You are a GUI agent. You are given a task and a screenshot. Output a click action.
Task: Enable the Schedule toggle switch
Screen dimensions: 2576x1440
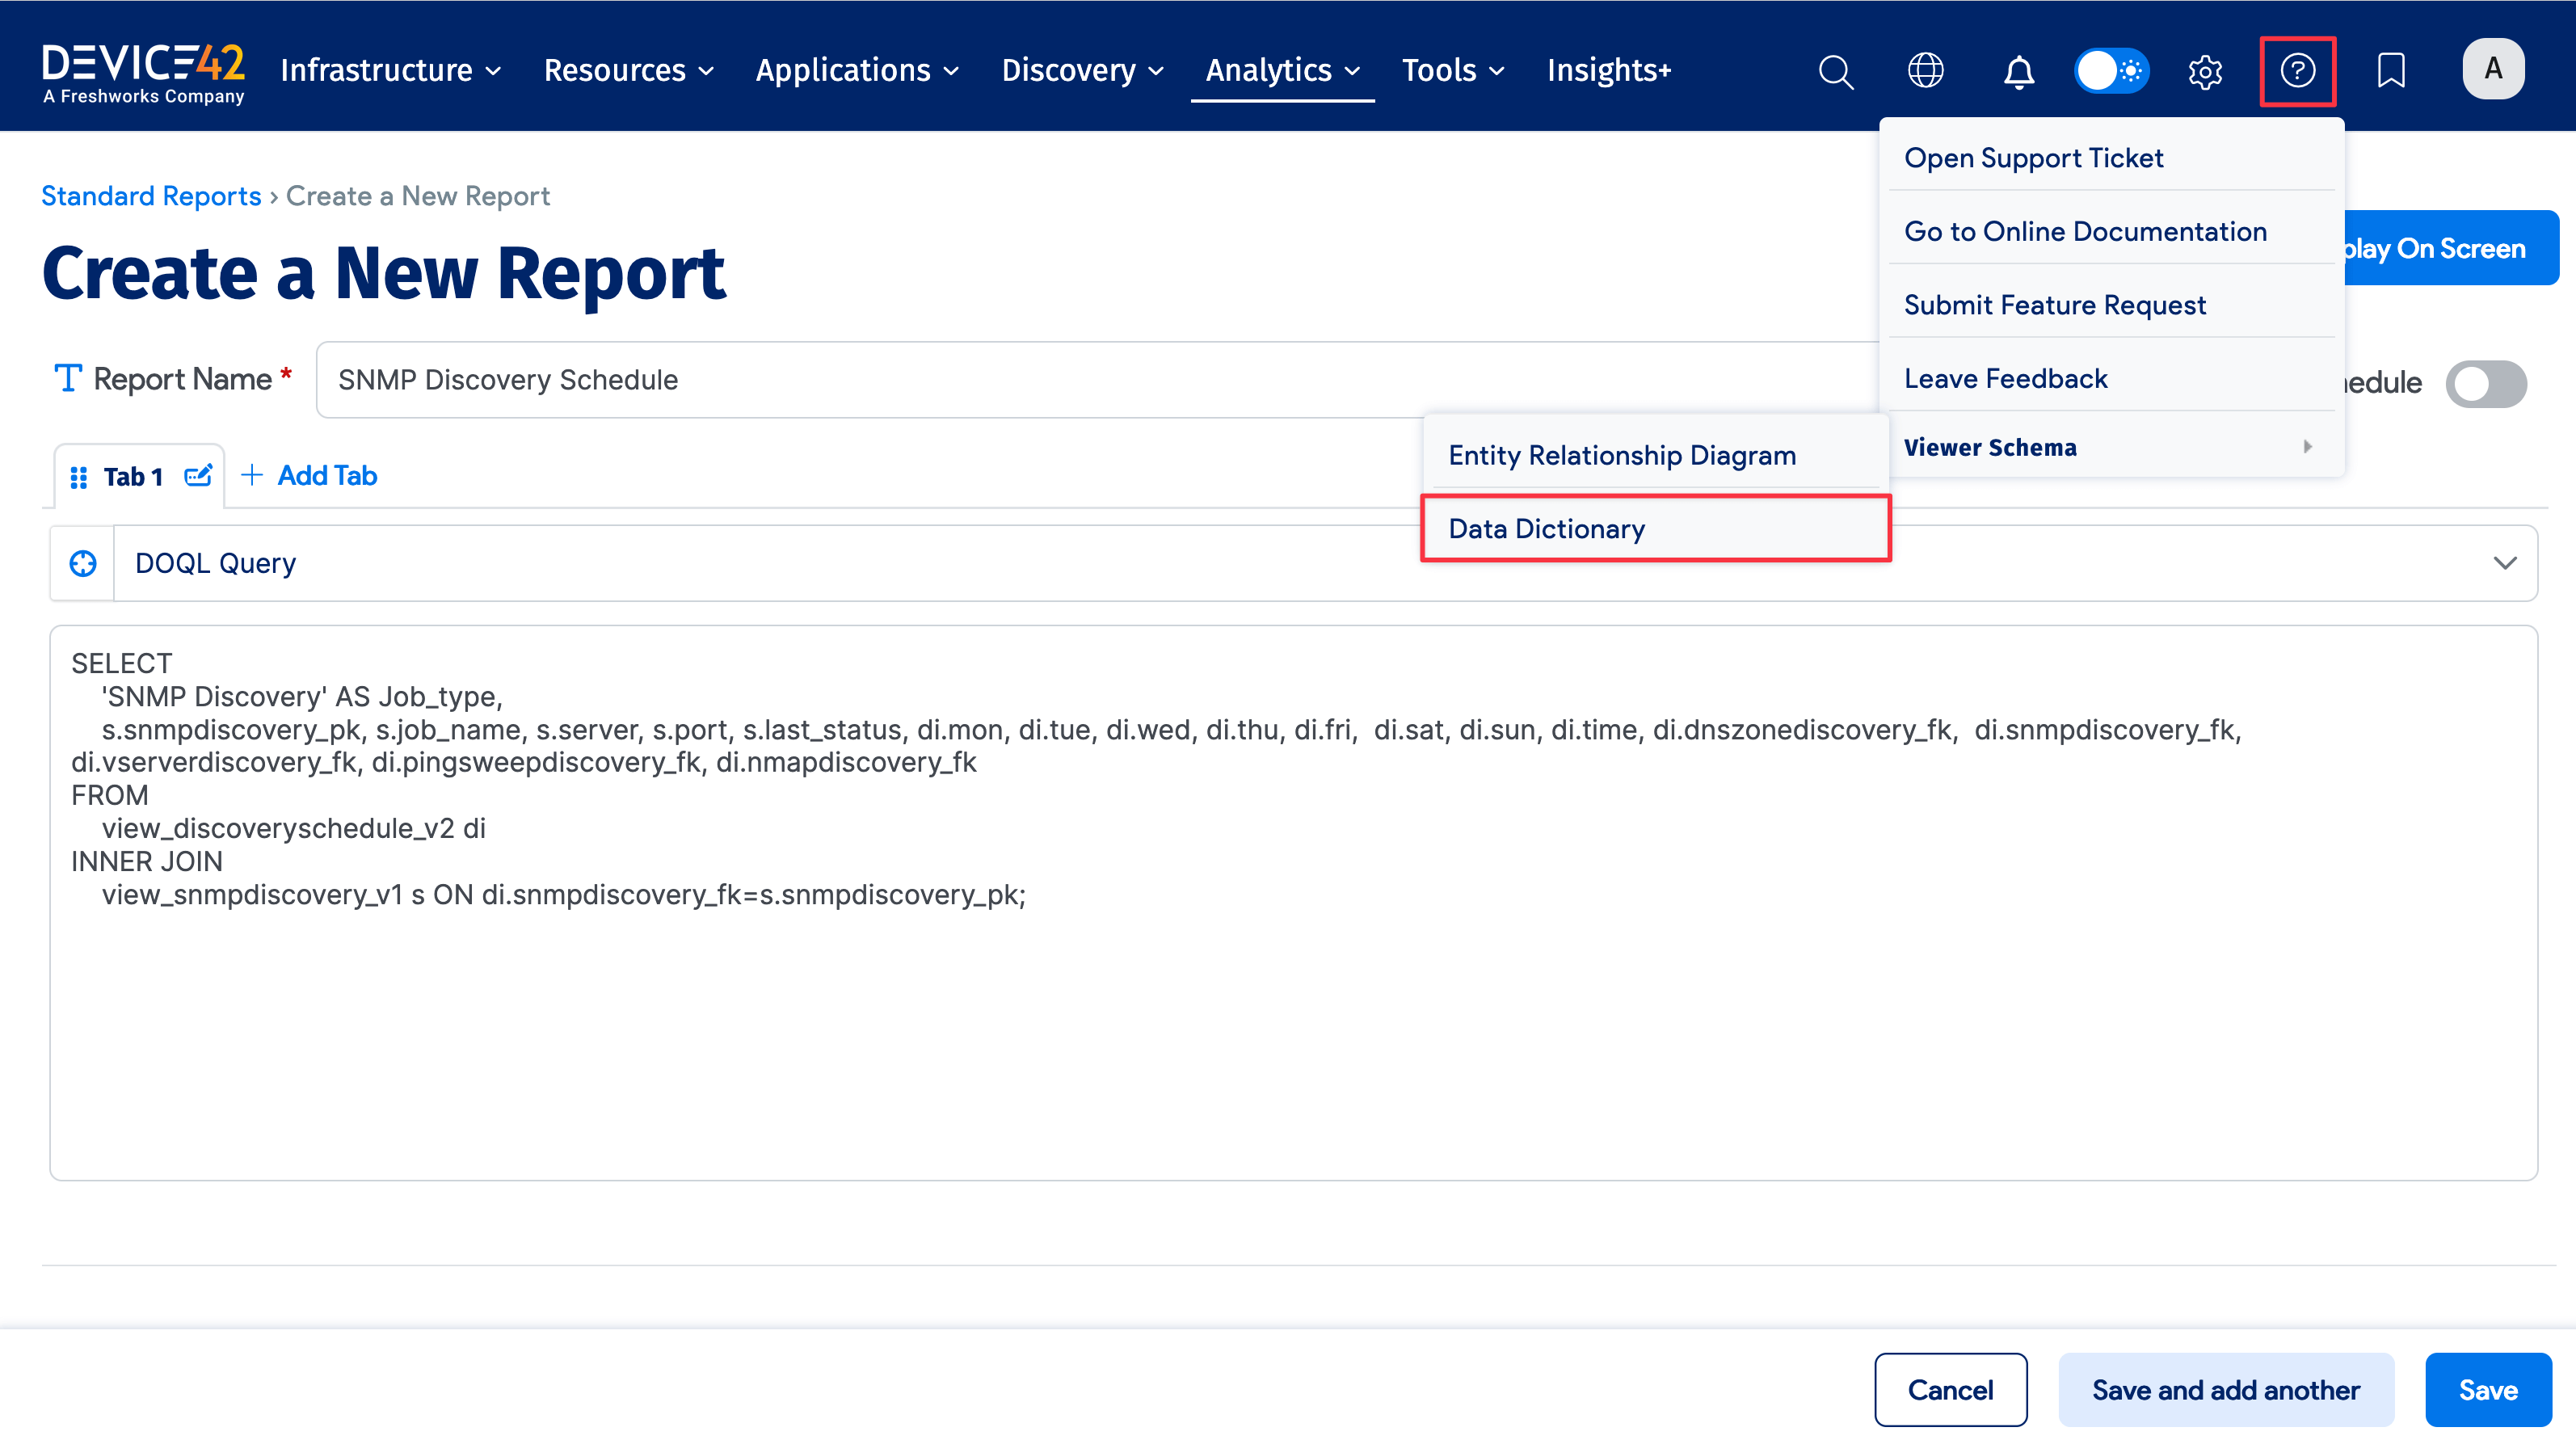pos(2486,383)
